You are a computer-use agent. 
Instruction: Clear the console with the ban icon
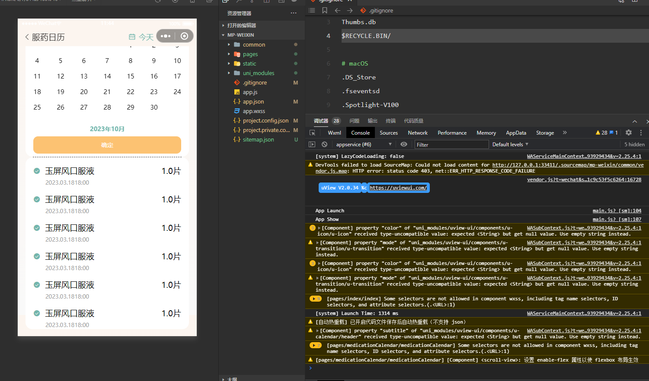[x=324, y=145]
